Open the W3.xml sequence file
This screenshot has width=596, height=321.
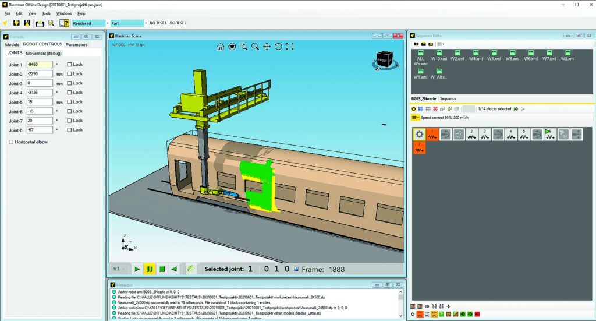tap(476, 55)
